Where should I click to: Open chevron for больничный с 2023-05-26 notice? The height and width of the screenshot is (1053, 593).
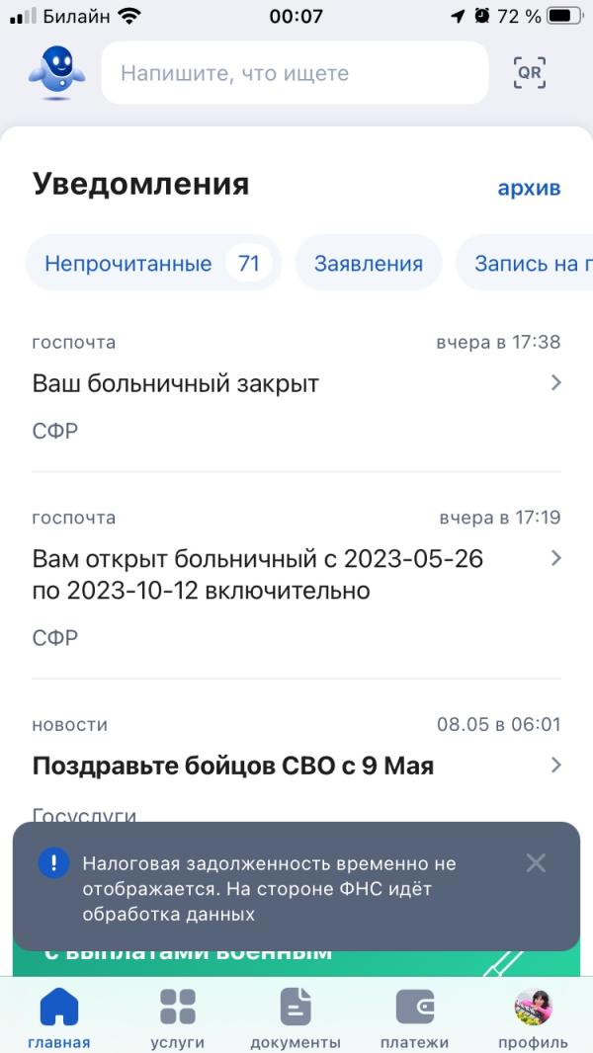(556, 558)
